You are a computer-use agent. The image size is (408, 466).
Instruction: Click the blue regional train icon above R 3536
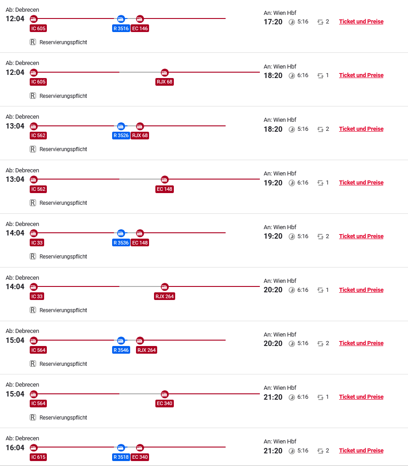[121, 233]
